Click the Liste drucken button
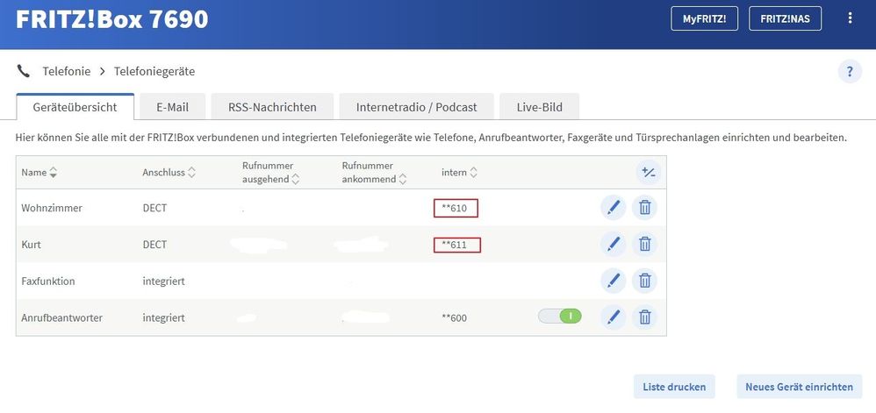This screenshot has height=413, width=876. point(674,387)
